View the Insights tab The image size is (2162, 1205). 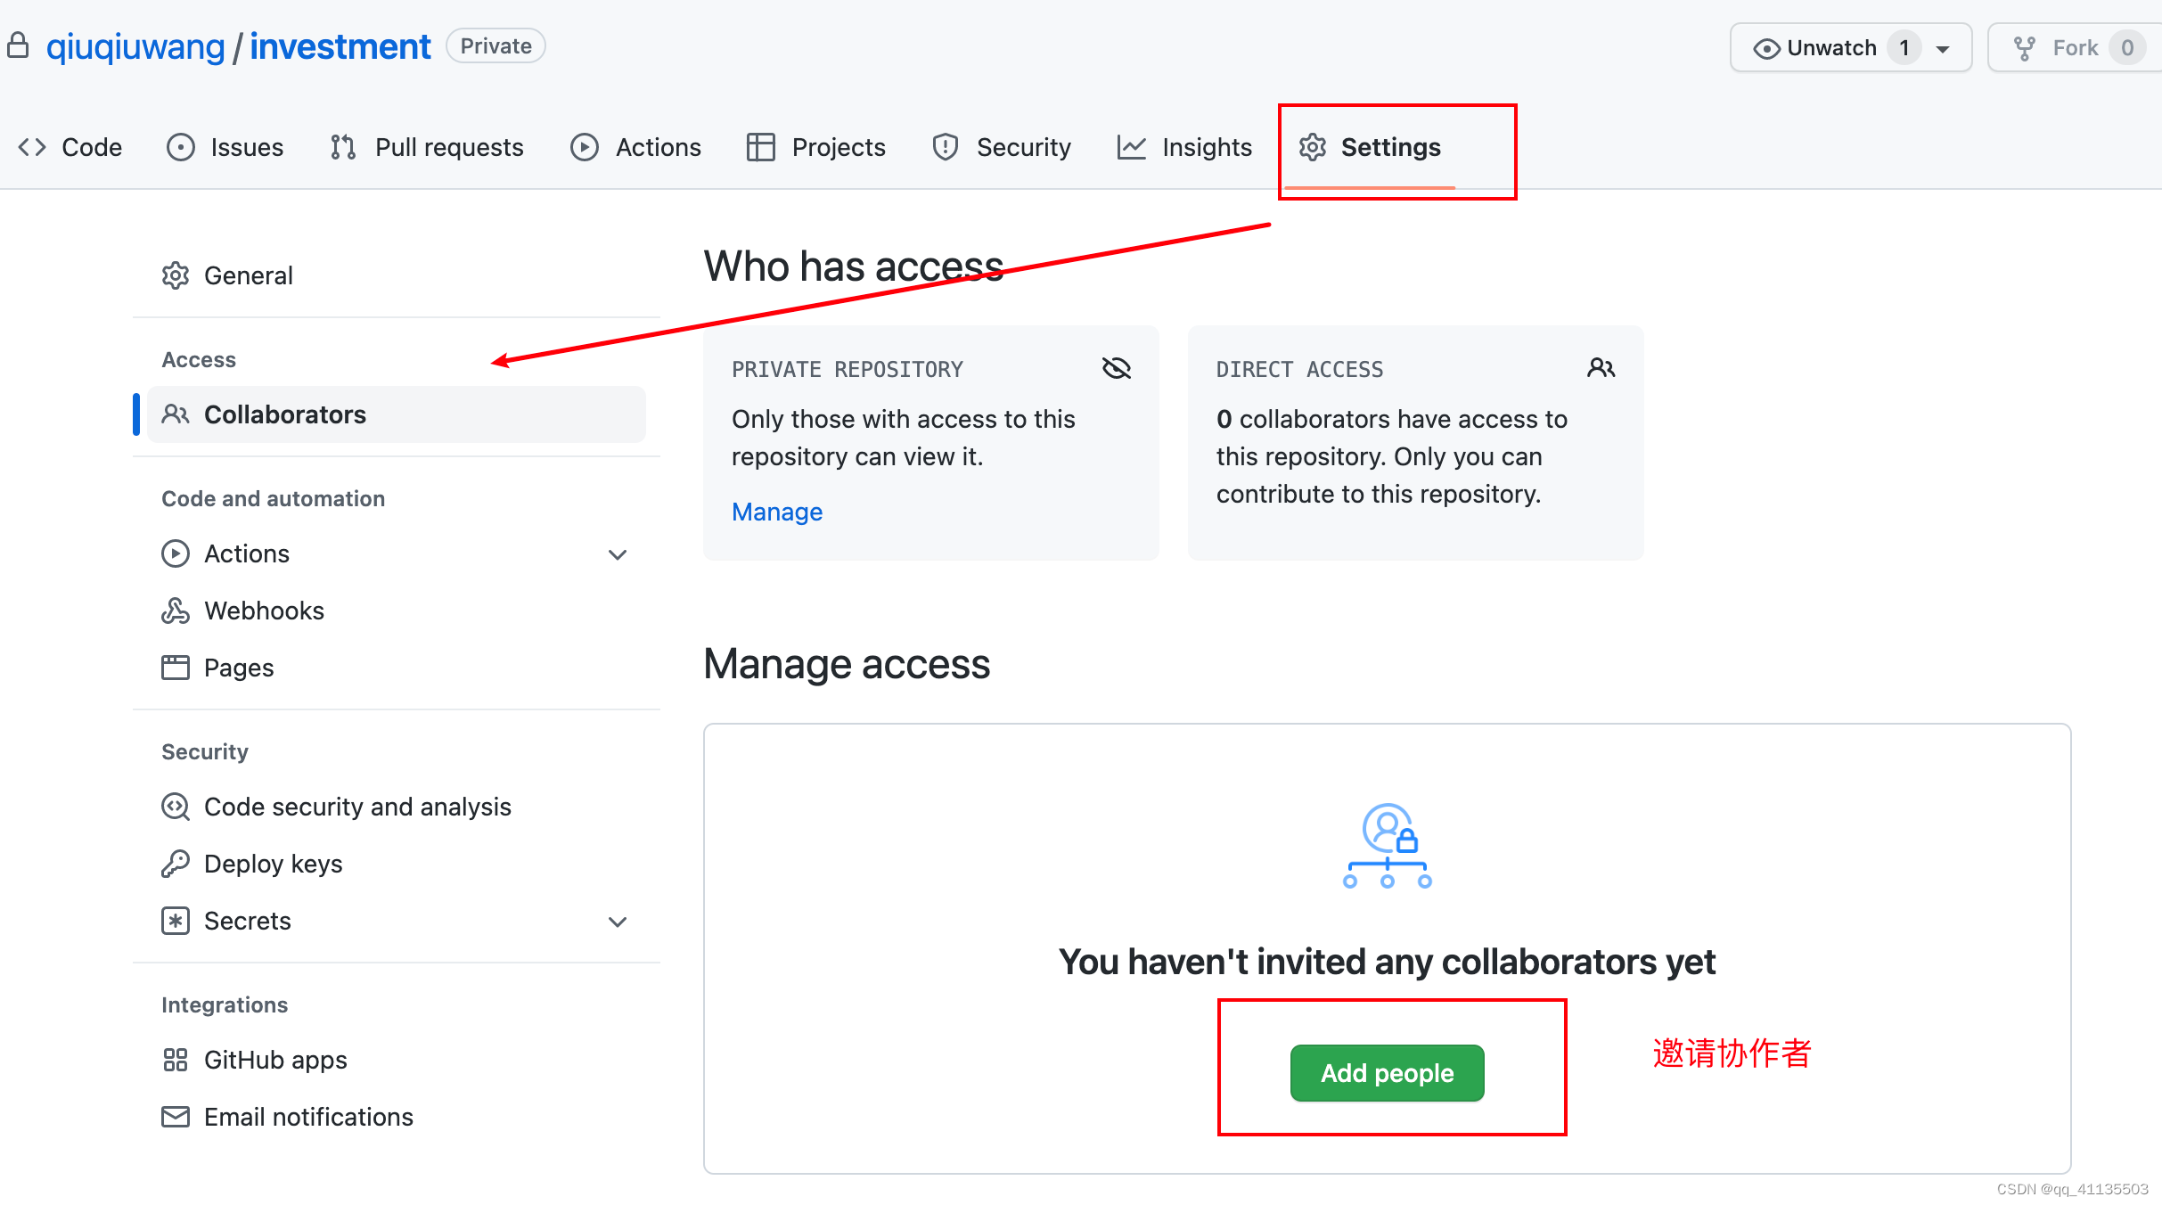click(x=1184, y=147)
